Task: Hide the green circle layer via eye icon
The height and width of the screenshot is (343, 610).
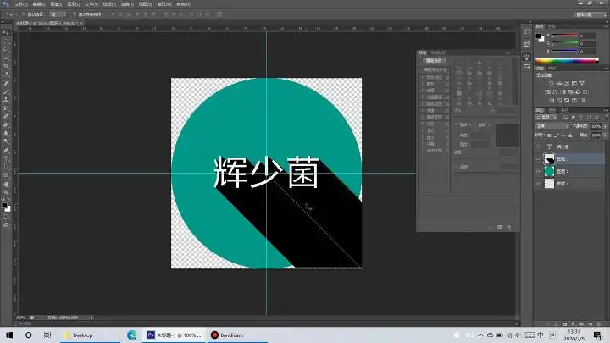Action: [x=538, y=171]
